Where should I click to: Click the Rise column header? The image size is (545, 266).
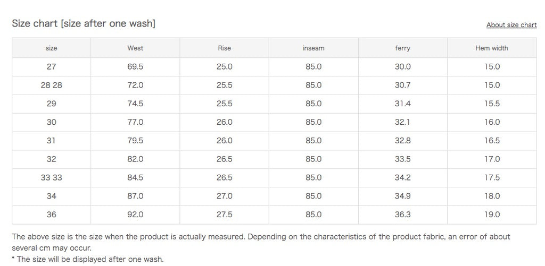(x=224, y=48)
